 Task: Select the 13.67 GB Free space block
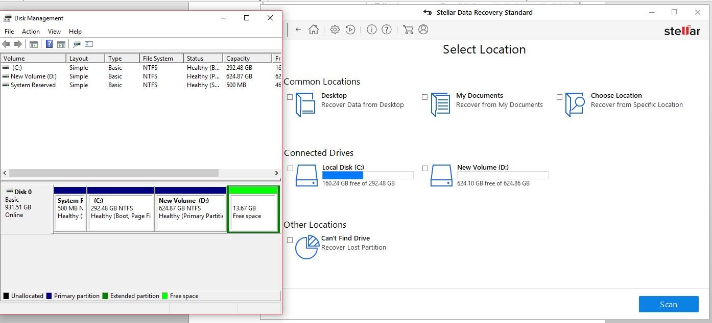coord(253,209)
